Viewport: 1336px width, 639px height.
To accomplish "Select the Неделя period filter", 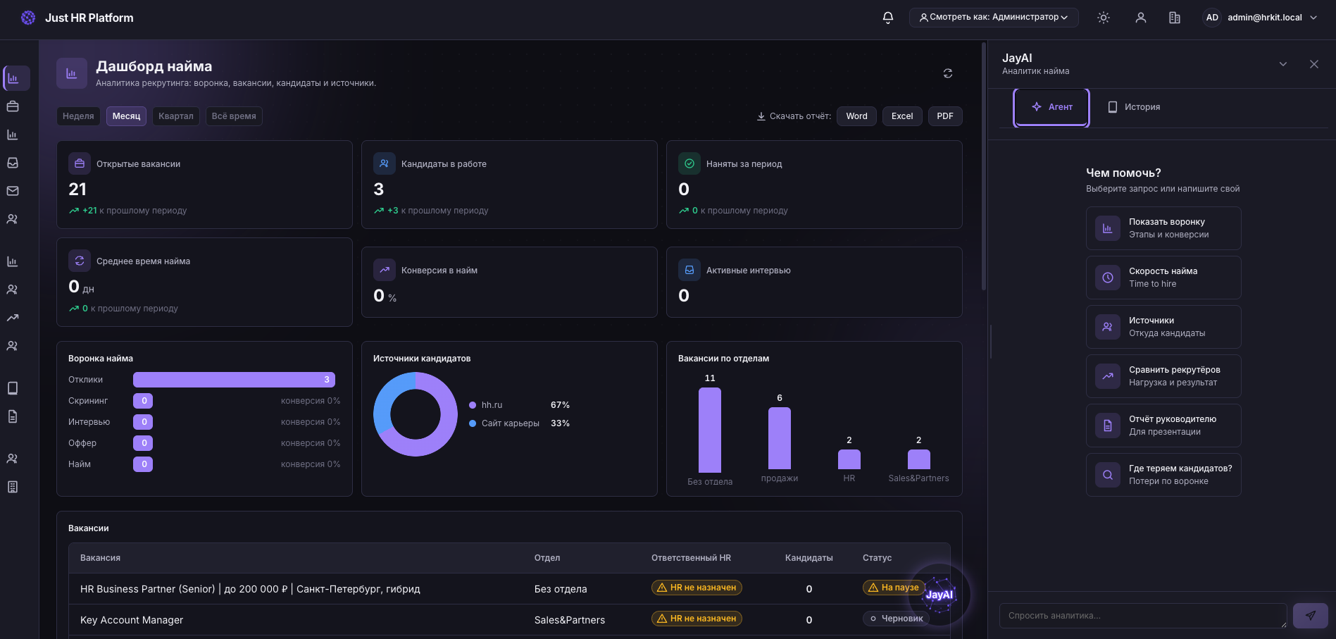I will click(78, 116).
